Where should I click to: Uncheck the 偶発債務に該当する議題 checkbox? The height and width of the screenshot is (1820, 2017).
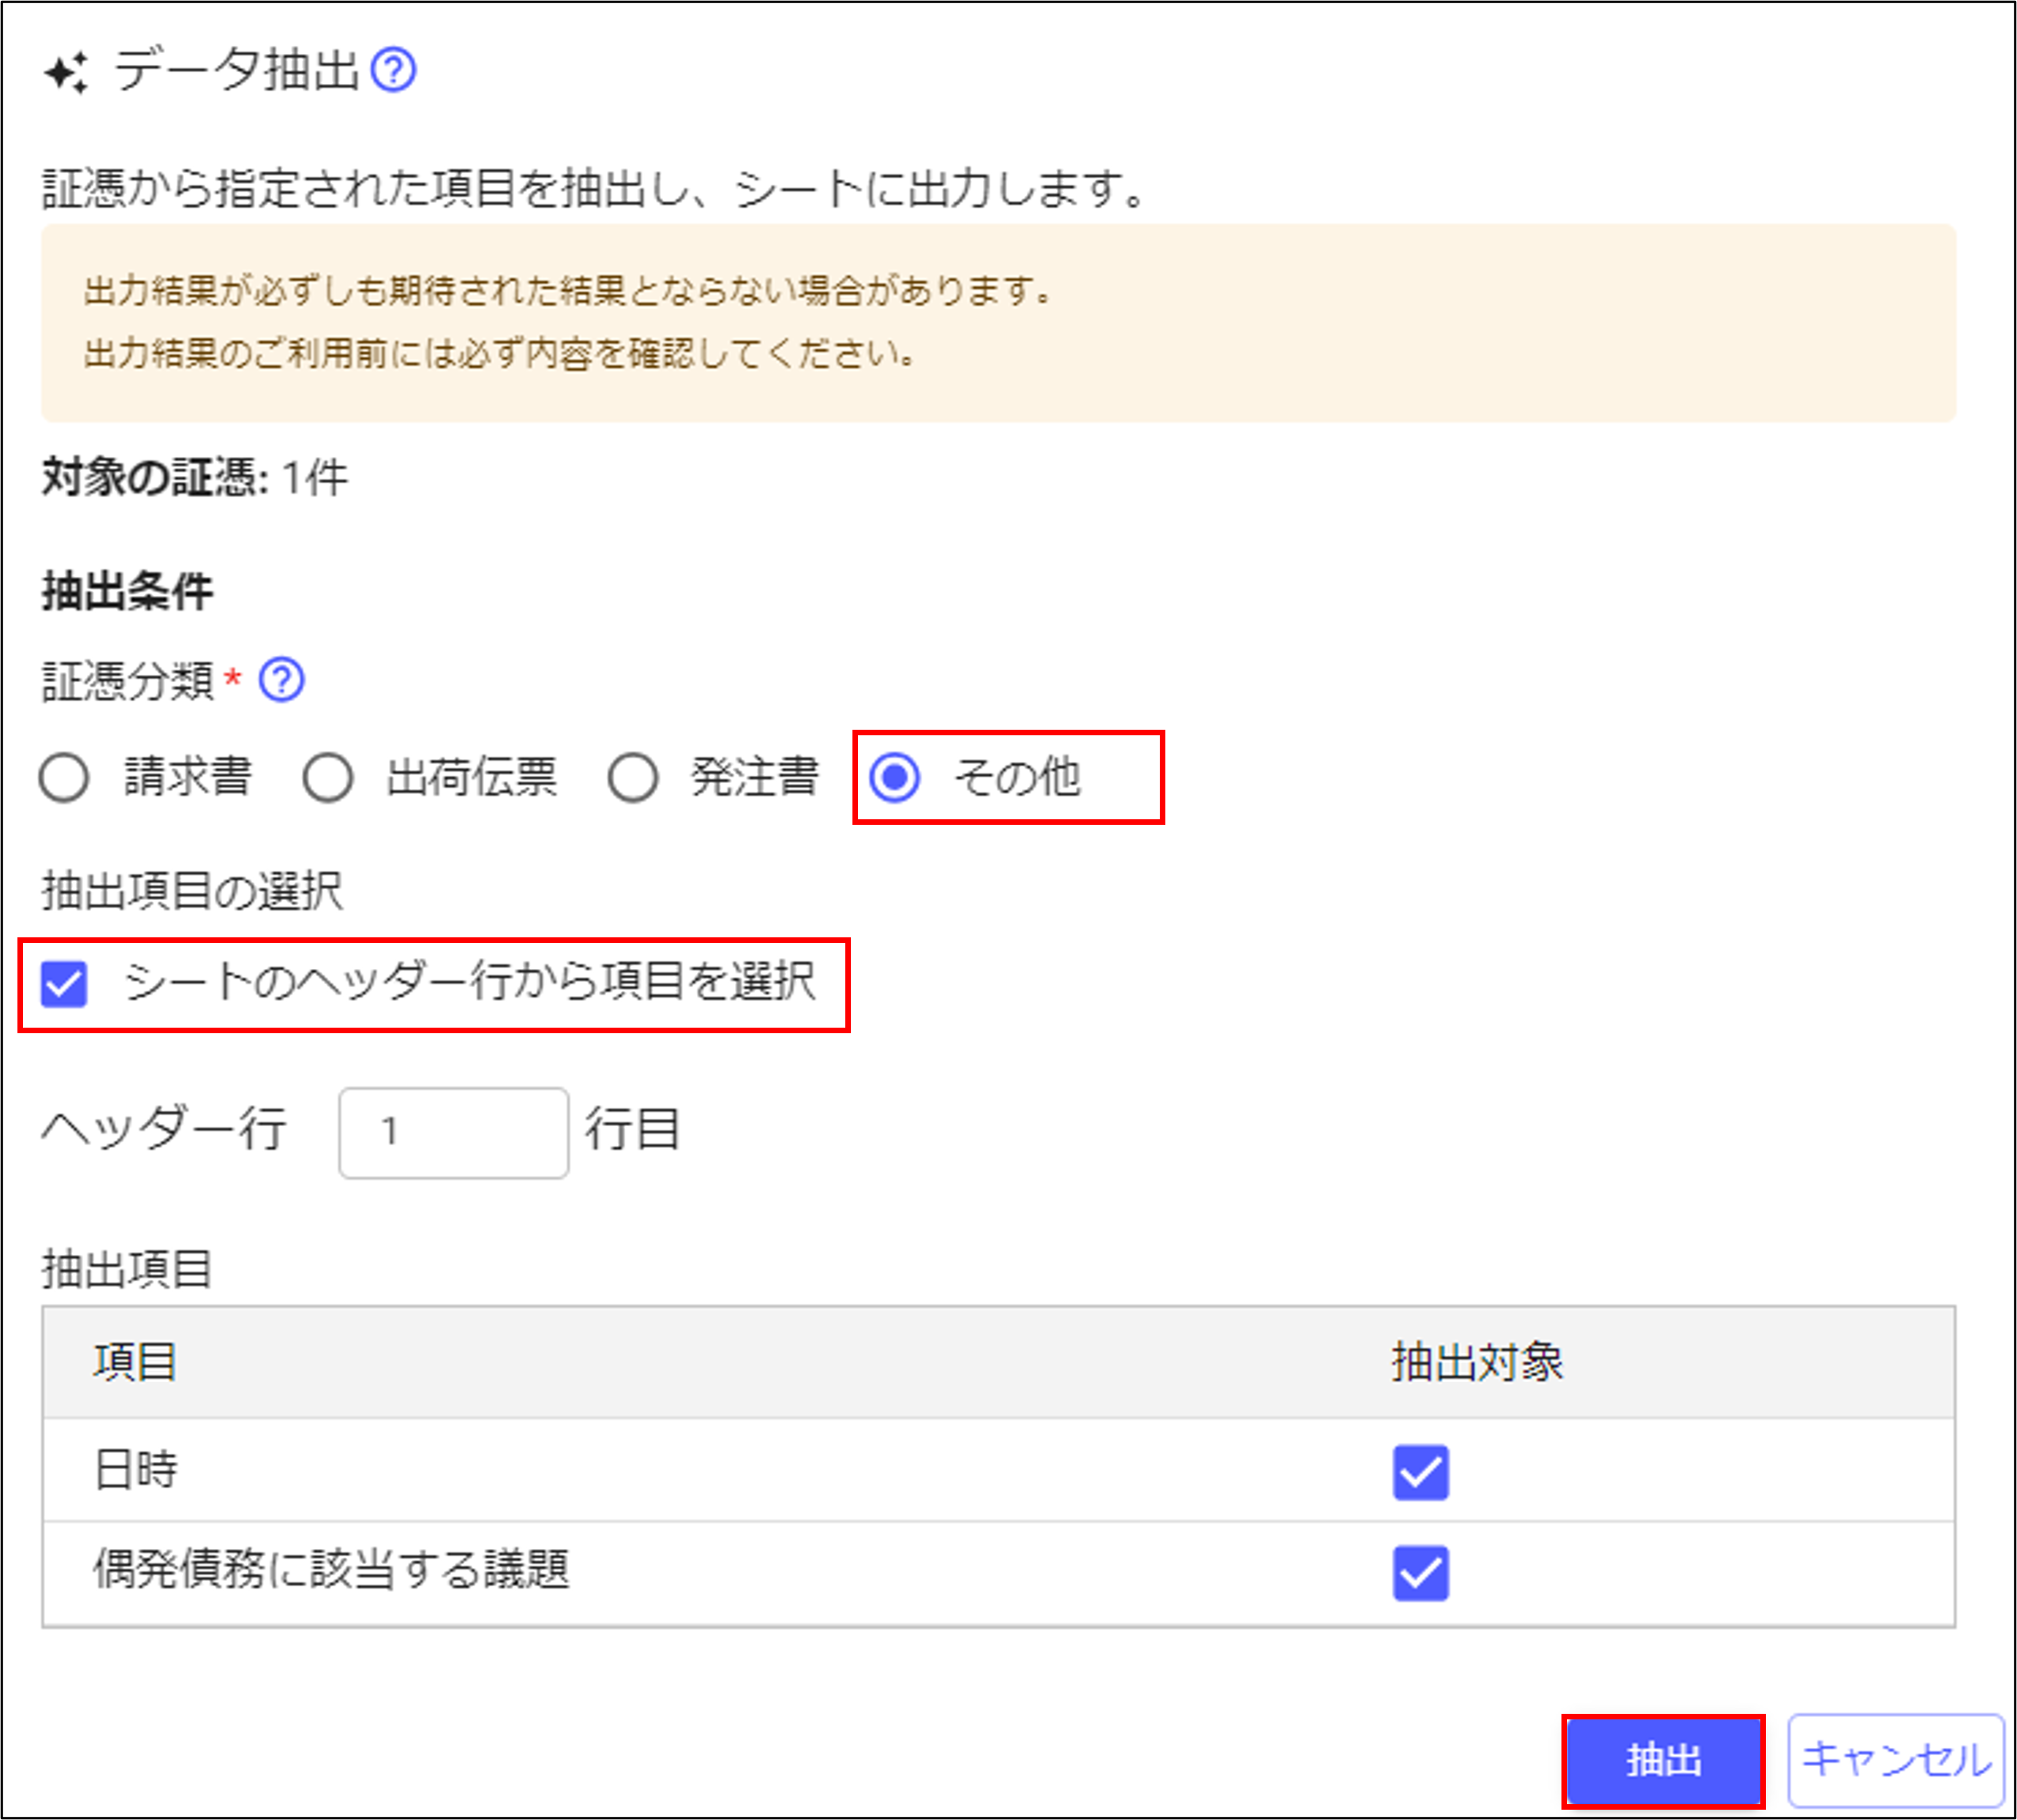tap(1420, 1574)
